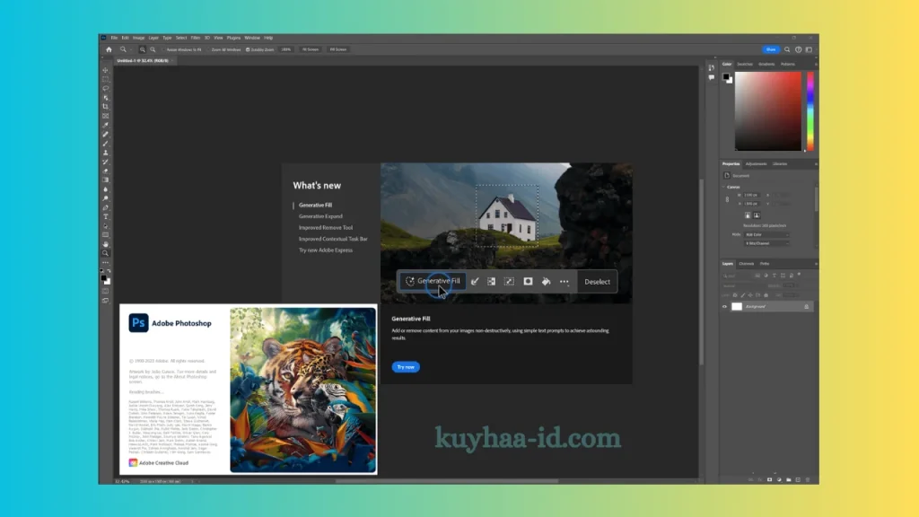Collapse the Canvas section in Properties

click(x=723, y=187)
